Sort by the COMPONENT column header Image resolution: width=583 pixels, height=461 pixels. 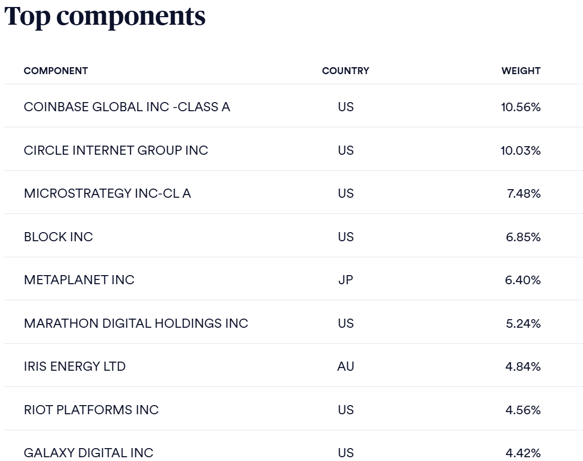pyautogui.click(x=56, y=71)
